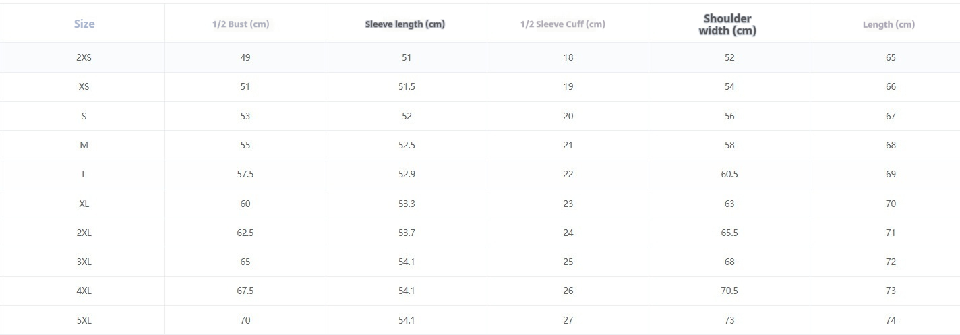Select the XS size label cell
The image size is (960, 335).
84,86
